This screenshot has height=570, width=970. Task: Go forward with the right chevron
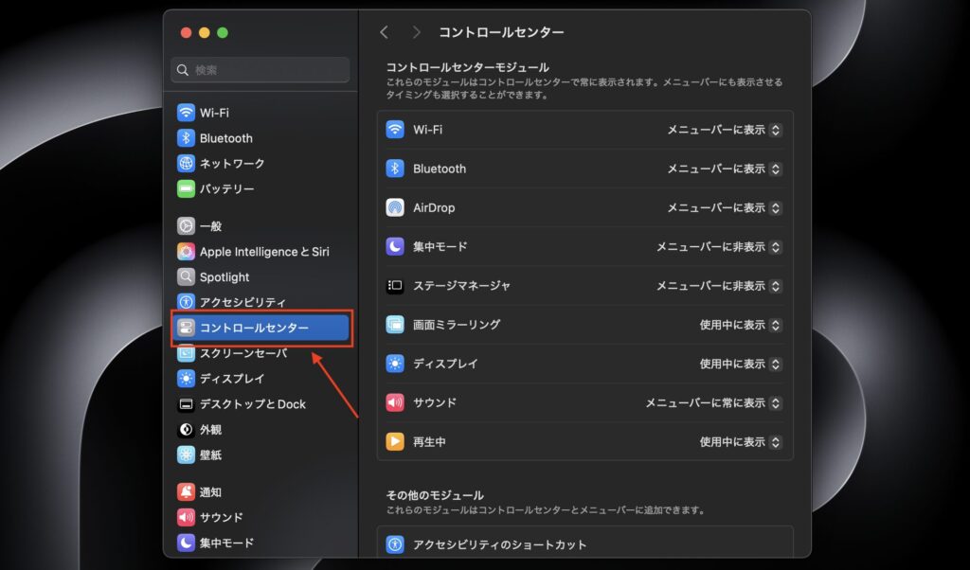click(417, 32)
